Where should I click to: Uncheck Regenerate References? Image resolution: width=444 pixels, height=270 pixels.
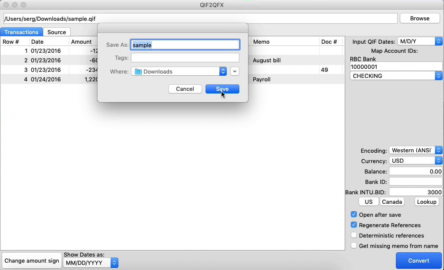(354, 225)
